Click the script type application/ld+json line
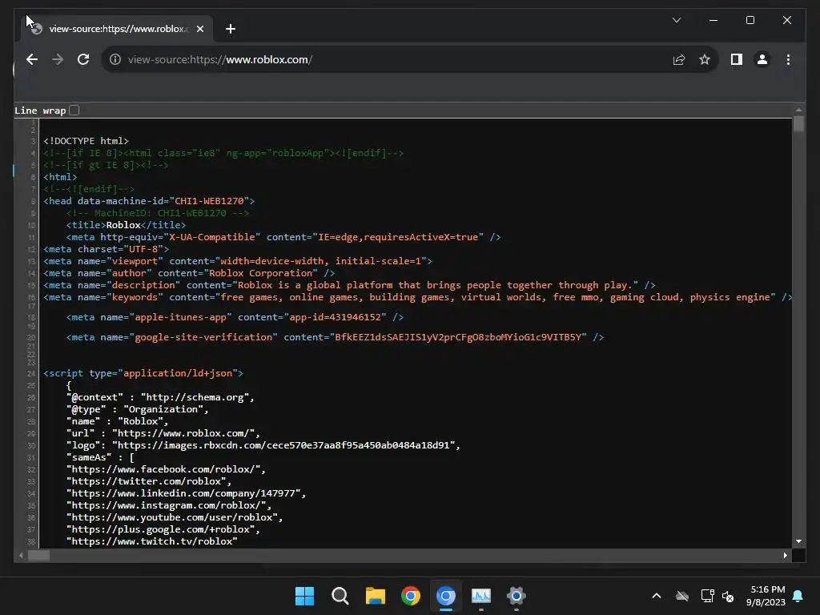The width and height of the screenshot is (820, 615). click(x=143, y=373)
